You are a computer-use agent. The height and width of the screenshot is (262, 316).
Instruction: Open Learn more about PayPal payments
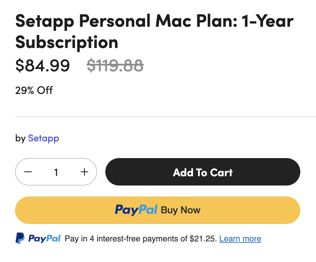(240, 239)
